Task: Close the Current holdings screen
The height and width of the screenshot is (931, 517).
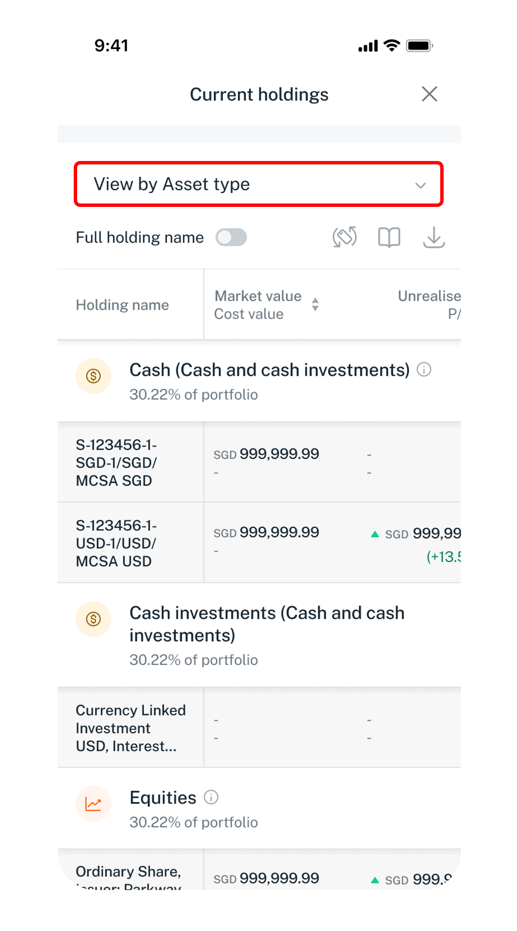Action: (x=429, y=94)
